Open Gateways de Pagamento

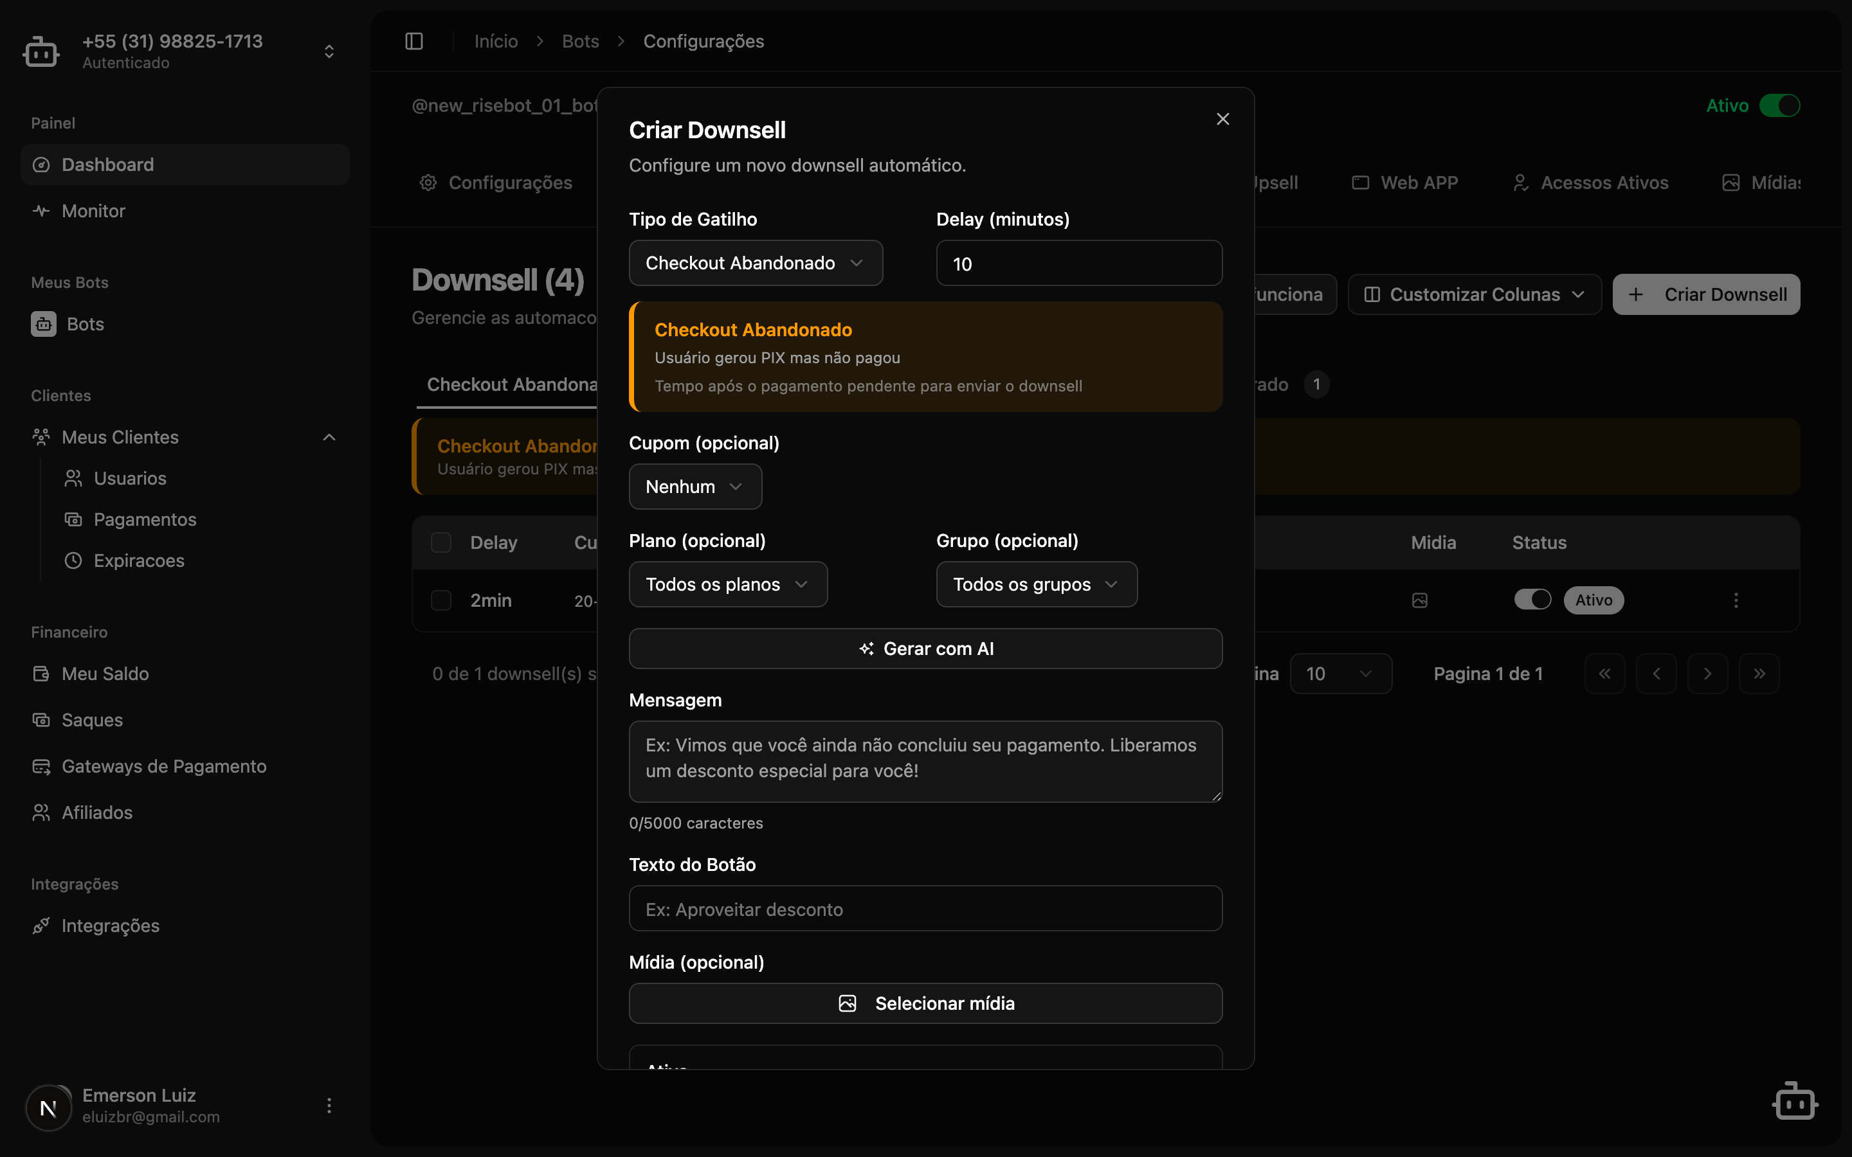point(185,766)
